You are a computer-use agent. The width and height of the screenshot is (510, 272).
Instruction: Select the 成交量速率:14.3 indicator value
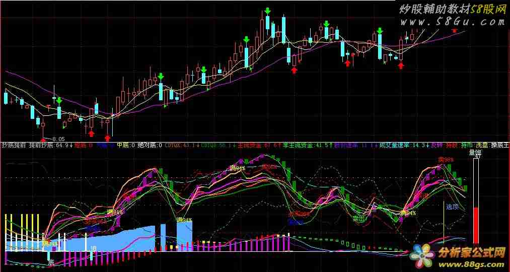tap(403, 145)
